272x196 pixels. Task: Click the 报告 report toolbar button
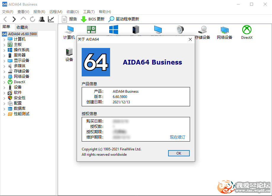69,19
